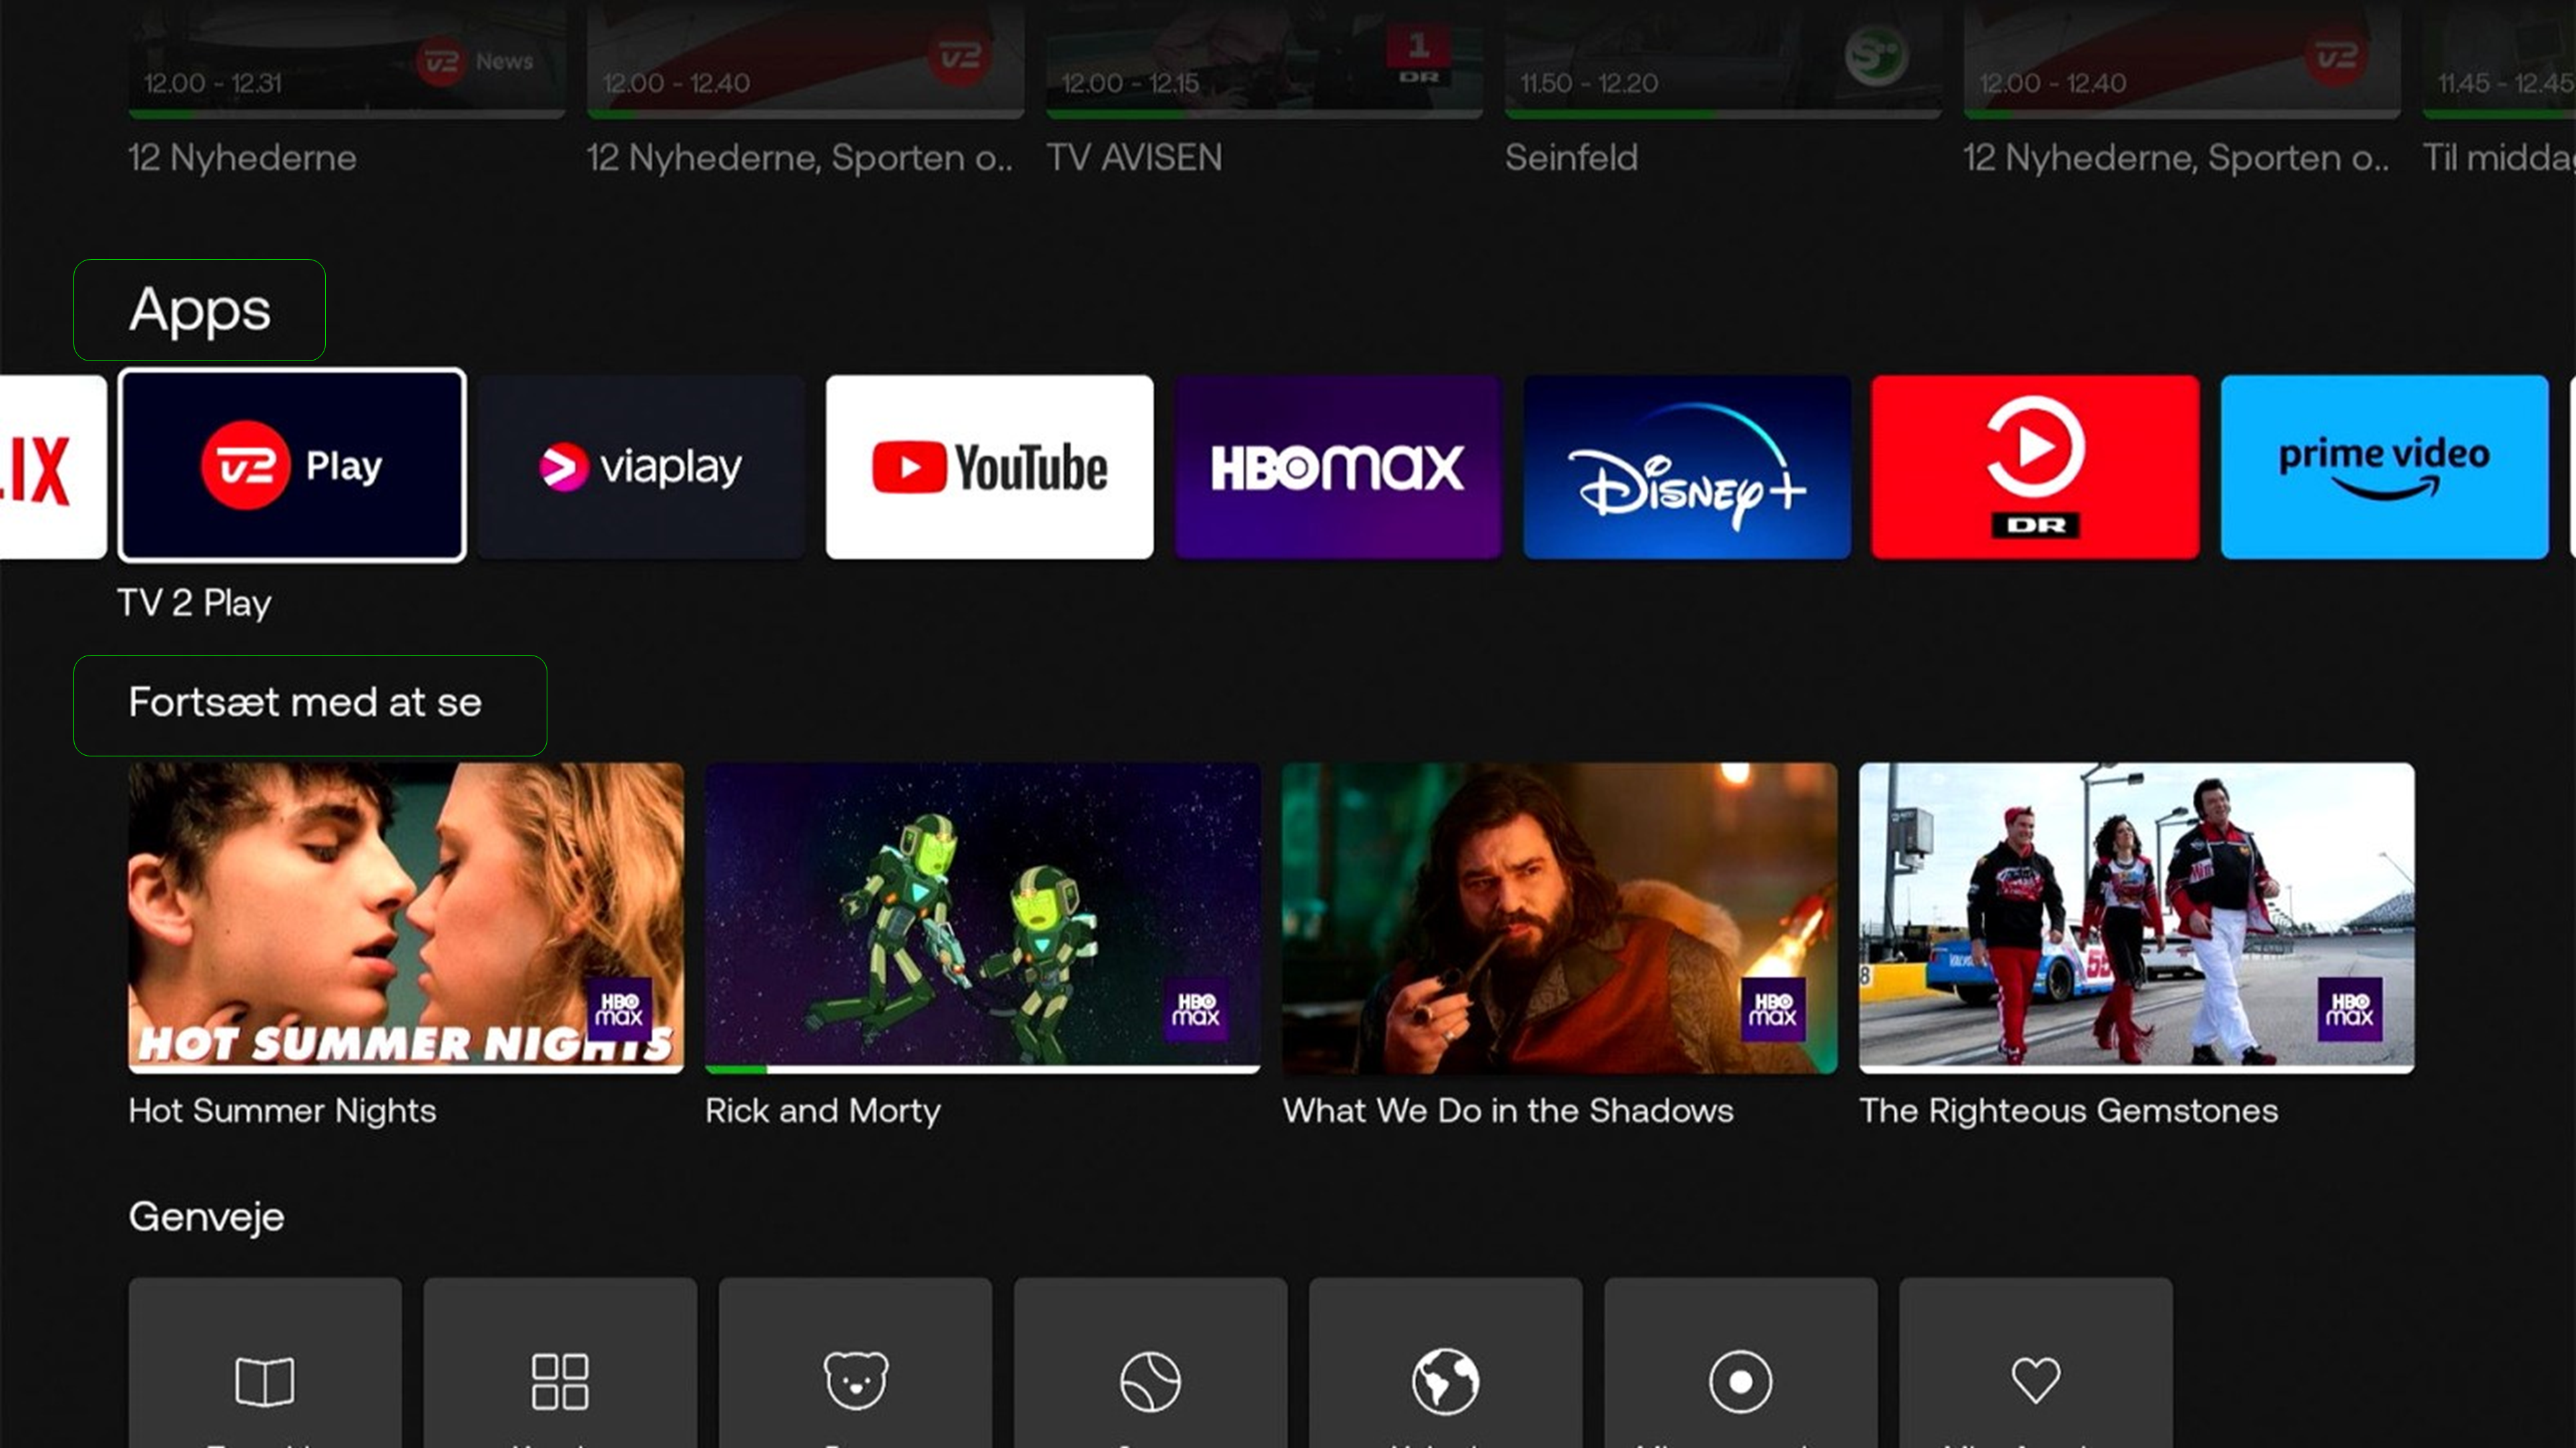Tune to the Seinfeld live tile
2576x1448 pixels.
click(1723, 60)
